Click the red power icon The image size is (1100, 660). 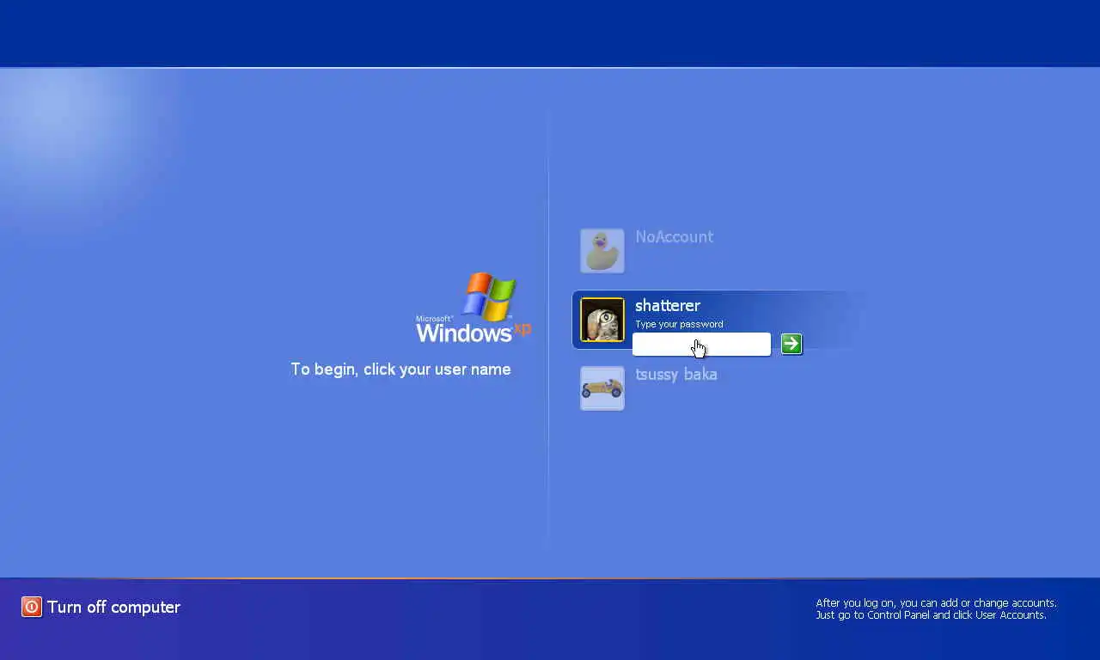32,607
